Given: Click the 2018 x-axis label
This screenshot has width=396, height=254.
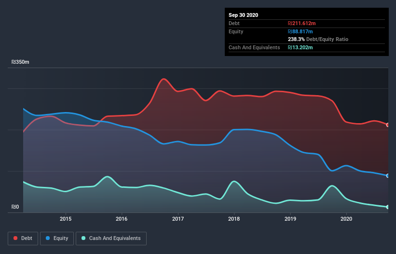Looking at the screenshot, I should (x=234, y=219).
